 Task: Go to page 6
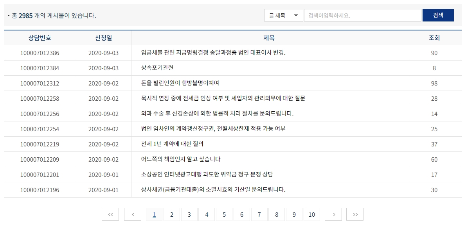(242, 214)
